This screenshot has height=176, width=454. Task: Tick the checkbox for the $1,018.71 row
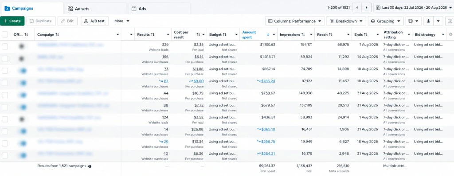[x=5, y=59]
